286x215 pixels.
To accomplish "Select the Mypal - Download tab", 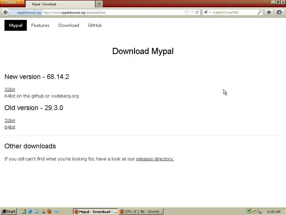I will tap(60, 4).
